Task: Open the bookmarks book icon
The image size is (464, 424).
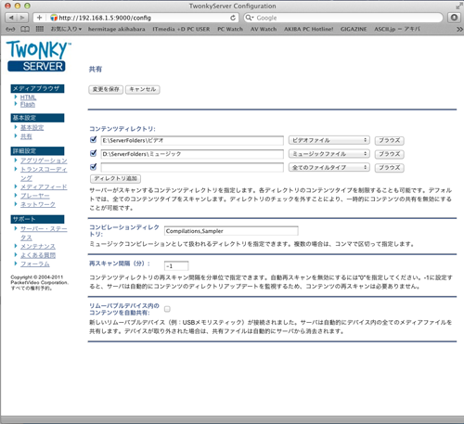Action: [x=25, y=29]
